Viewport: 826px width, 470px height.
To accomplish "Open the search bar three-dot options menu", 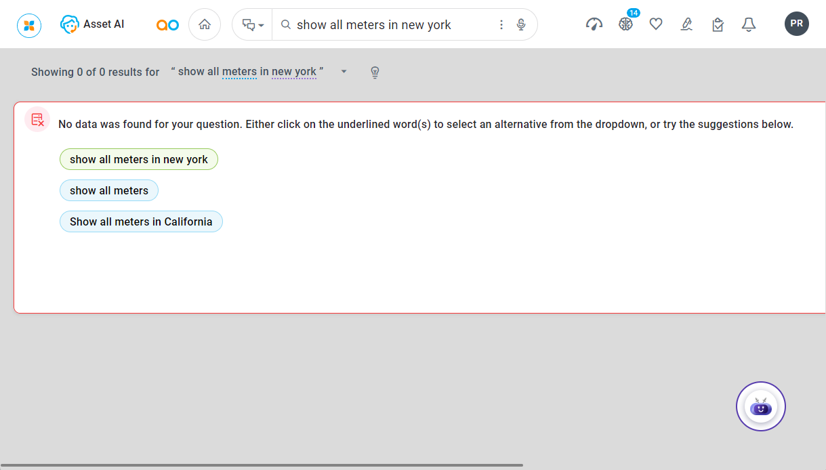I will [x=501, y=25].
